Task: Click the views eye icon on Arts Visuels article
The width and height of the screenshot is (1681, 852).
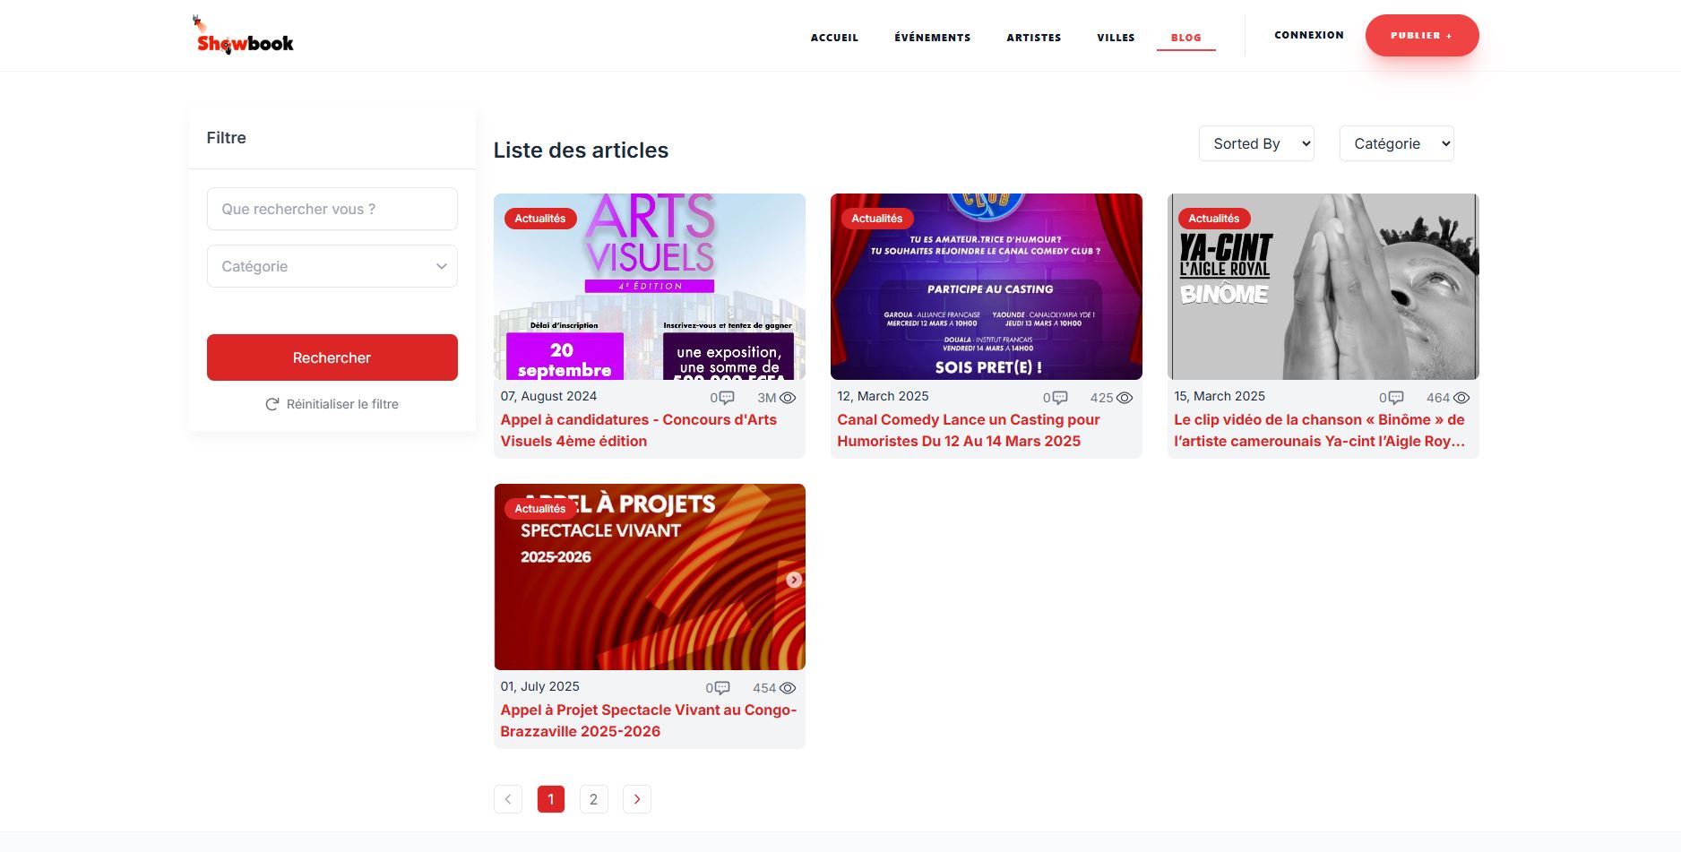Action: click(x=788, y=398)
